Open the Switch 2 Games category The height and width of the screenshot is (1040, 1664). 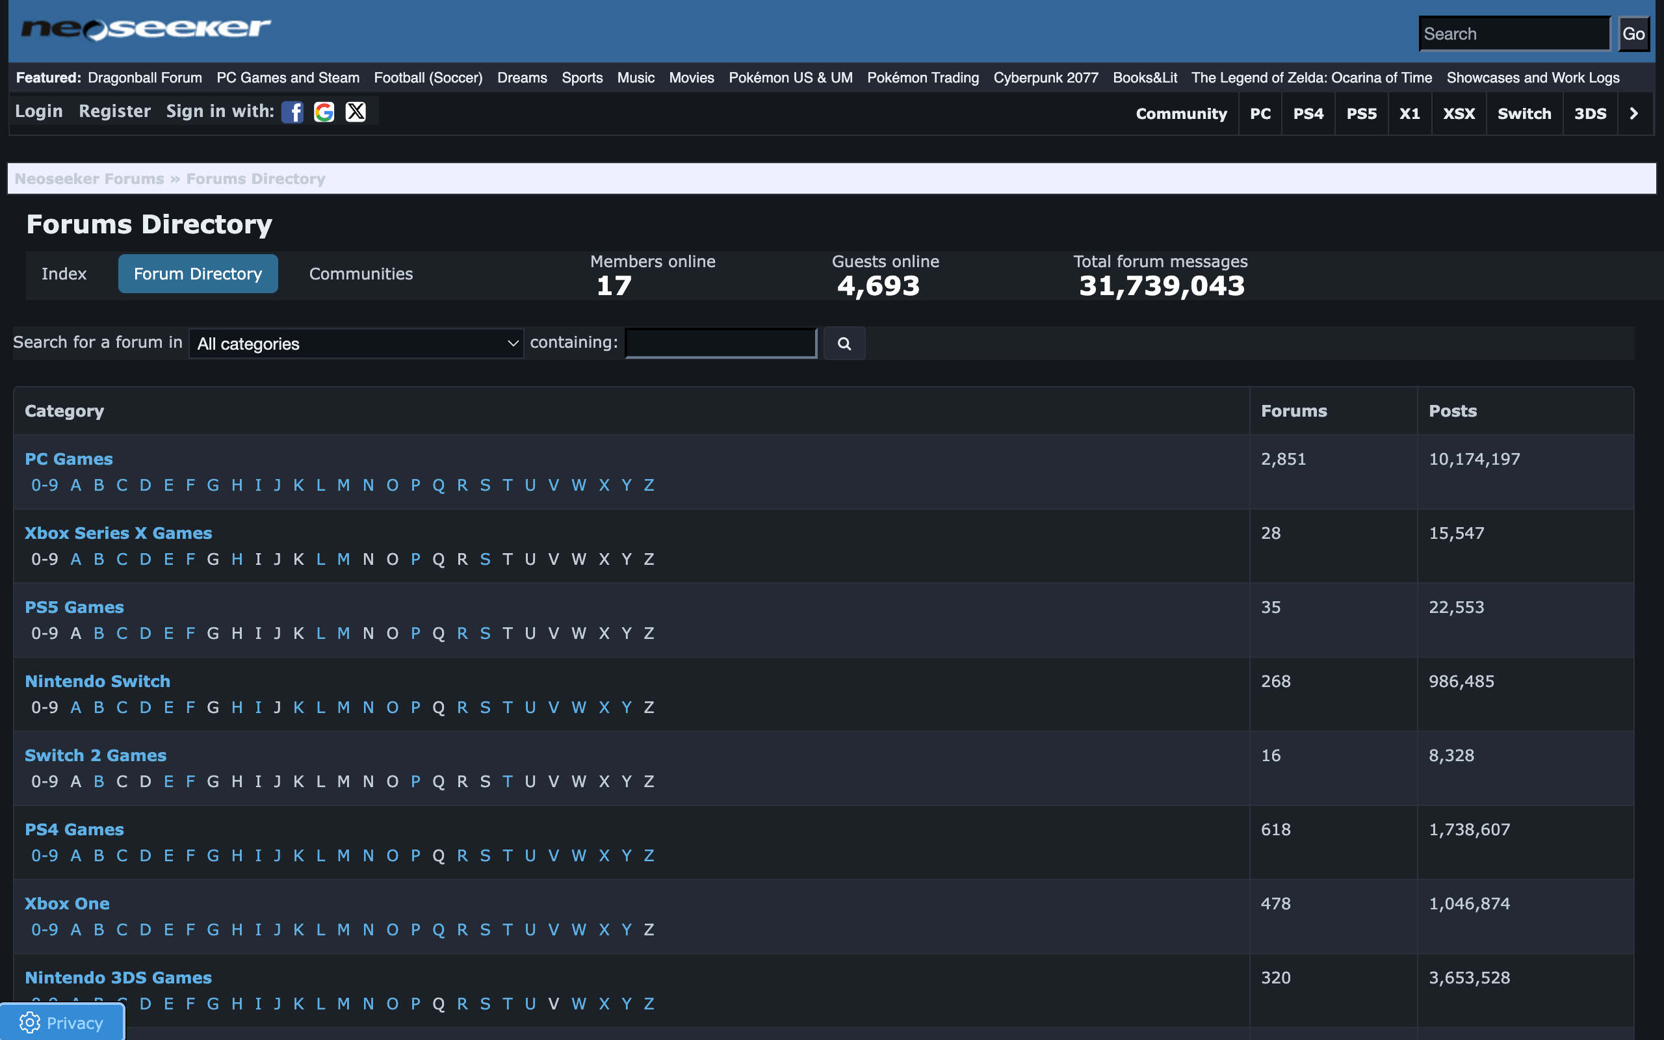[x=96, y=755]
